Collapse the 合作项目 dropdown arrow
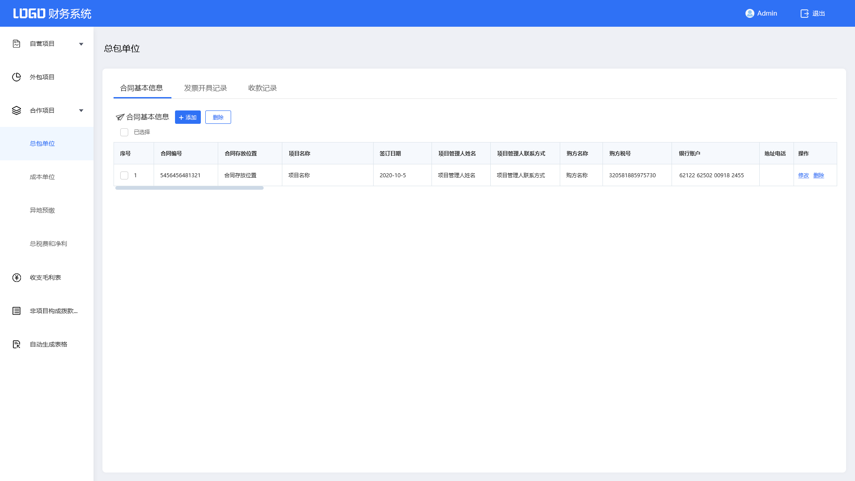This screenshot has height=481, width=855. (x=81, y=110)
